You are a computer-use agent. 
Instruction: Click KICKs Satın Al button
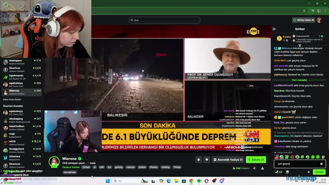tap(304, 20)
